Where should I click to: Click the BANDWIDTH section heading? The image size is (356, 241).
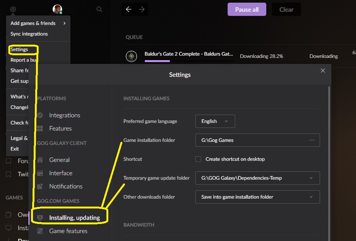coord(139,225)
